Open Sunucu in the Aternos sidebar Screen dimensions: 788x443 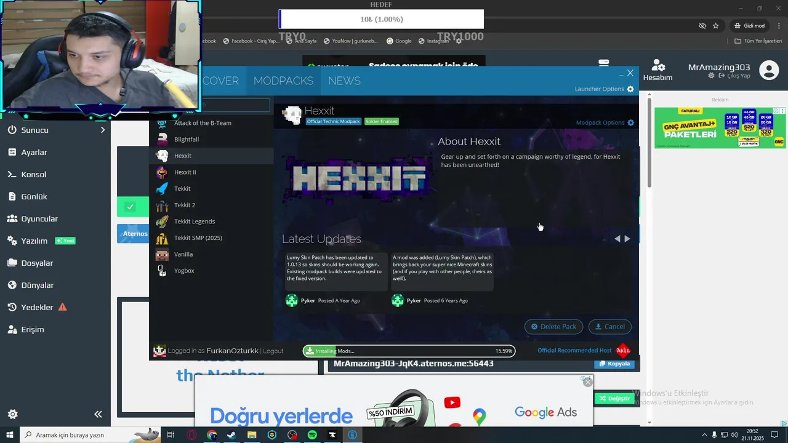pos(34,130)
